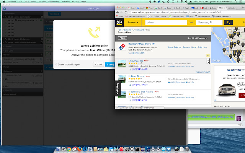Open Terminal from the Dock

(x=137, y=149)
